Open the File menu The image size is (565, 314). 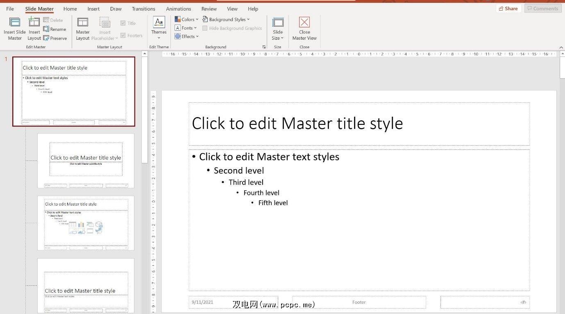tap(10, 9)
